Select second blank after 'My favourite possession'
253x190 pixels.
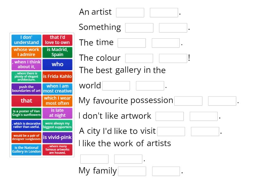point(222,101)
